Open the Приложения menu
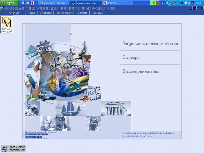 (x=64, y=13)
